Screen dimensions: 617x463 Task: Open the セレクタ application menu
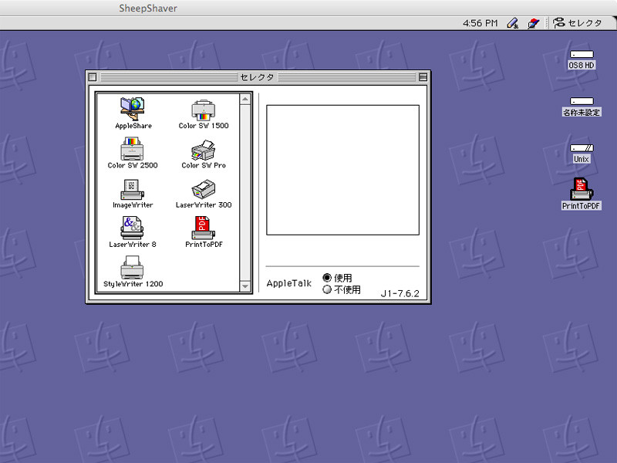pos(577,23)
